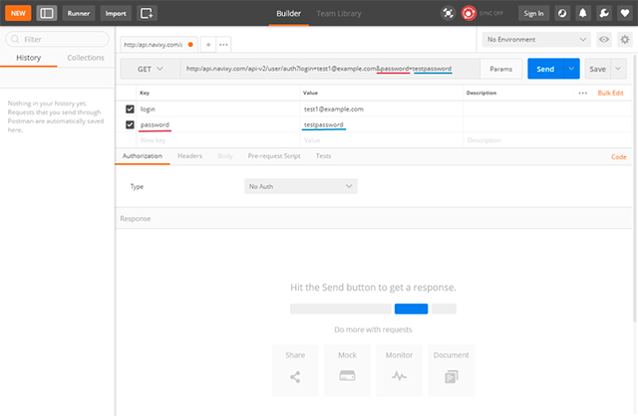Click the new parameter Value field
638x416 pixels.
[x=381, y=140]
